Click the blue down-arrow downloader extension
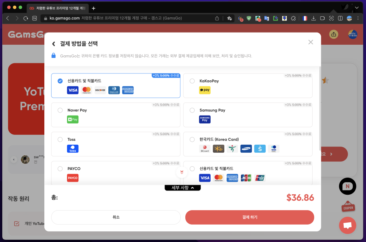The image size is (366, 242). pyautogui.click(x=285, y=18)
